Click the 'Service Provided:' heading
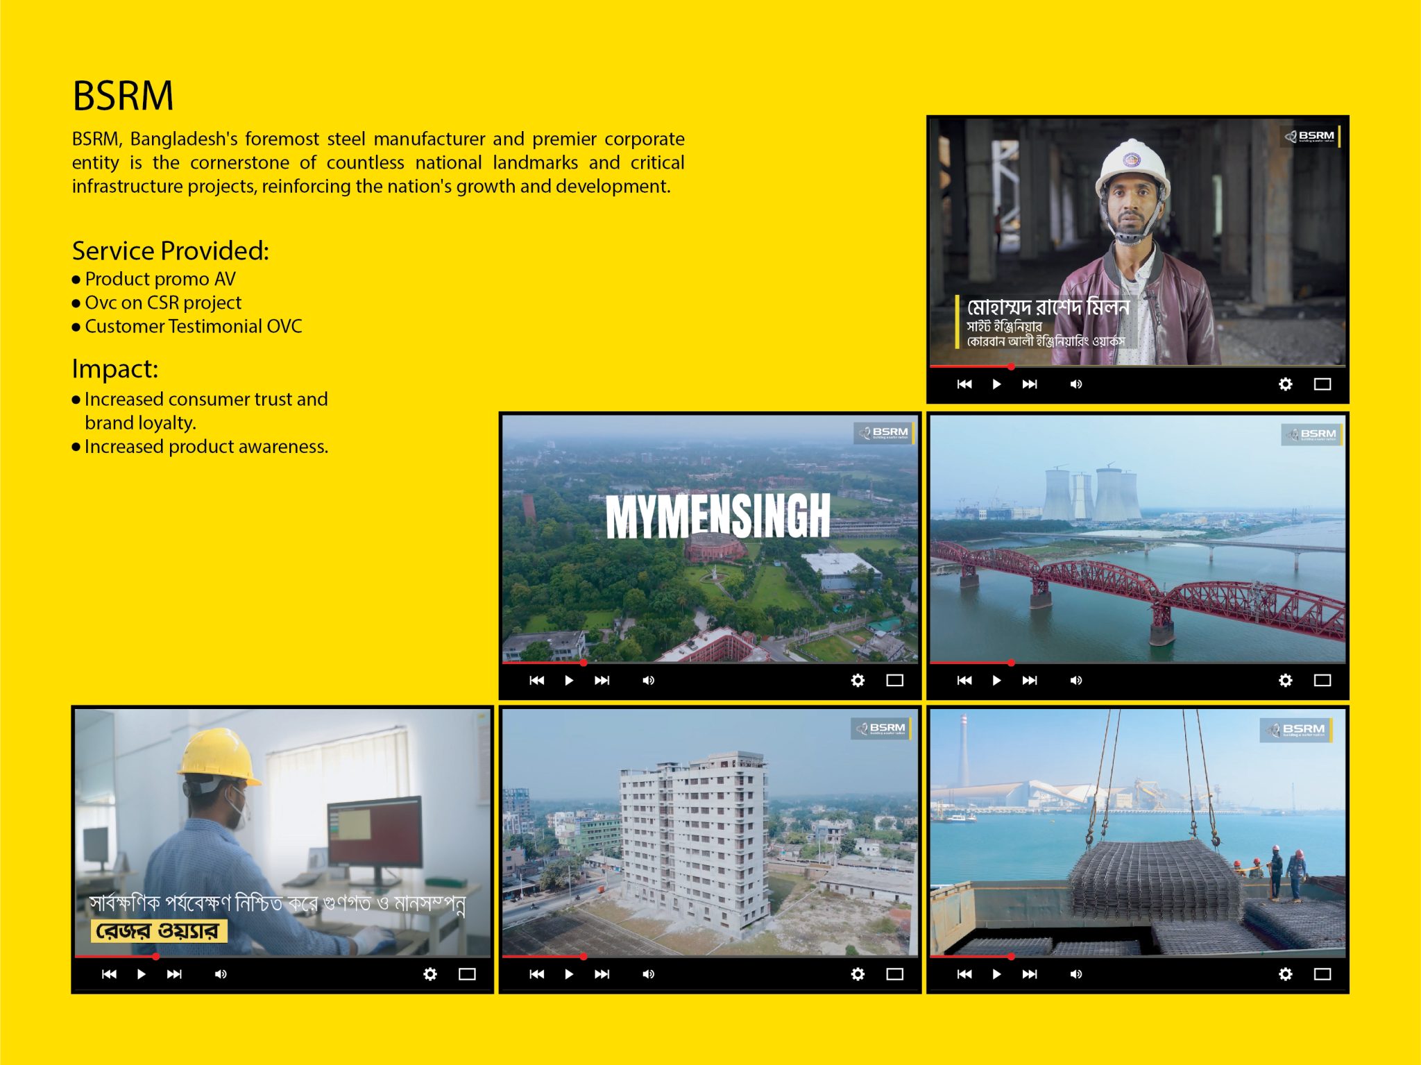Viewport: 1421px width, 1065px height. click(170, 250)
